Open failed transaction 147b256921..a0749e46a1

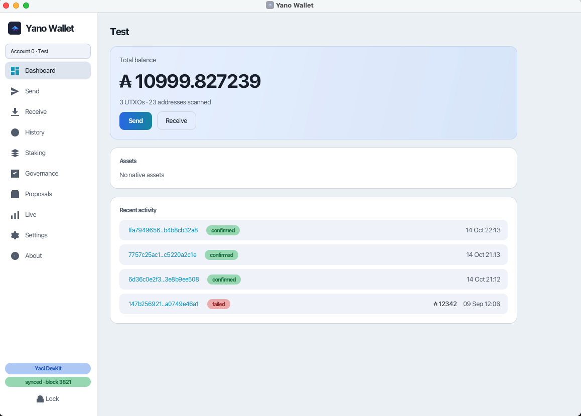click(x=164, y=304)
